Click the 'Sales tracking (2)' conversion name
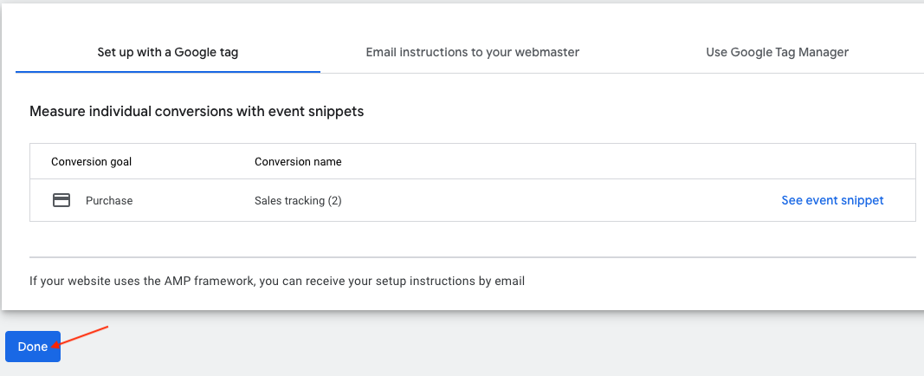Viewport: 924px width, 376px height. pyautogui.click(x=298, y=200)
